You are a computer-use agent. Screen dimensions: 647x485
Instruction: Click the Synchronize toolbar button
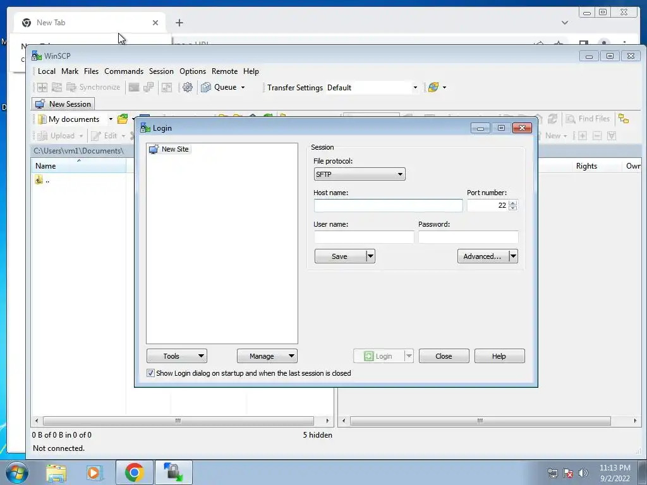(94, 87)
